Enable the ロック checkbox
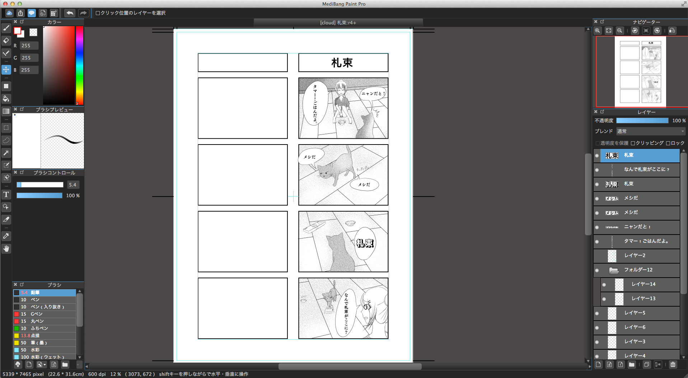 pyautogui.click(x=668, y=143)
